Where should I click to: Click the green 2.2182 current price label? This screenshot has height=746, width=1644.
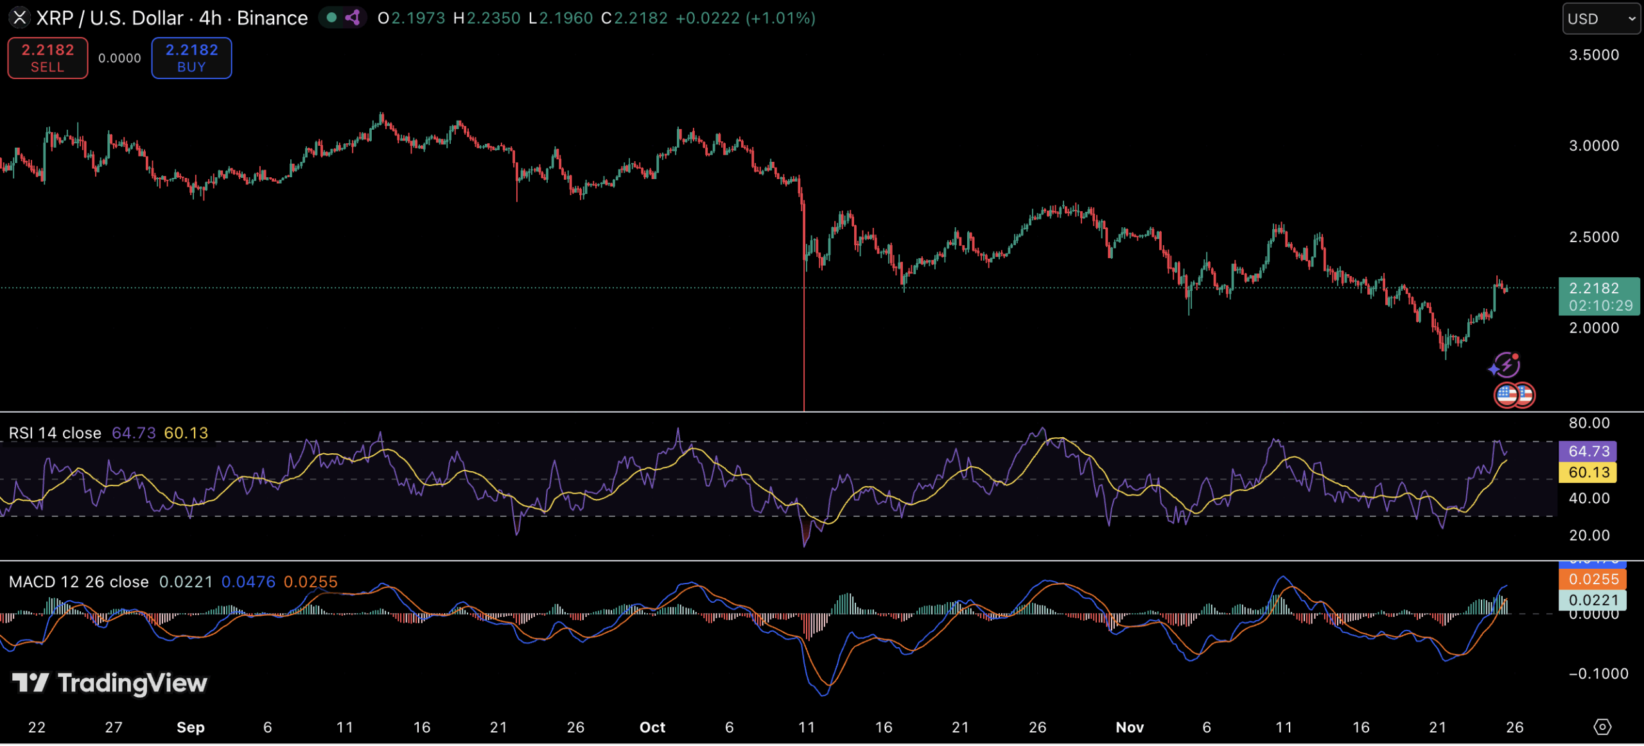pyautogui.click(x=1598, y=296)
